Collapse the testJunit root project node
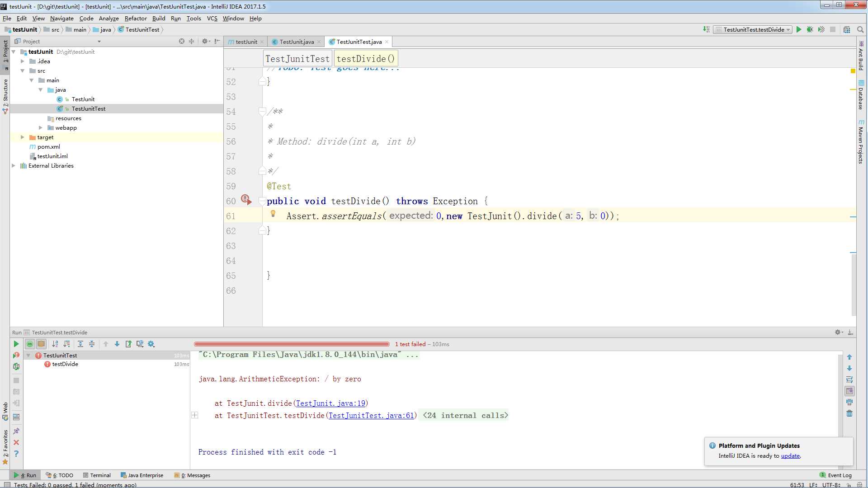This screenshot has height=488, width=868. (14, 52)
